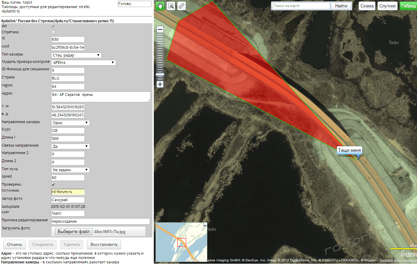This screenshot has width=417, height=264.
Task: Enable the 'Спрятано' checkbox
Action: [x=53, y=32]
